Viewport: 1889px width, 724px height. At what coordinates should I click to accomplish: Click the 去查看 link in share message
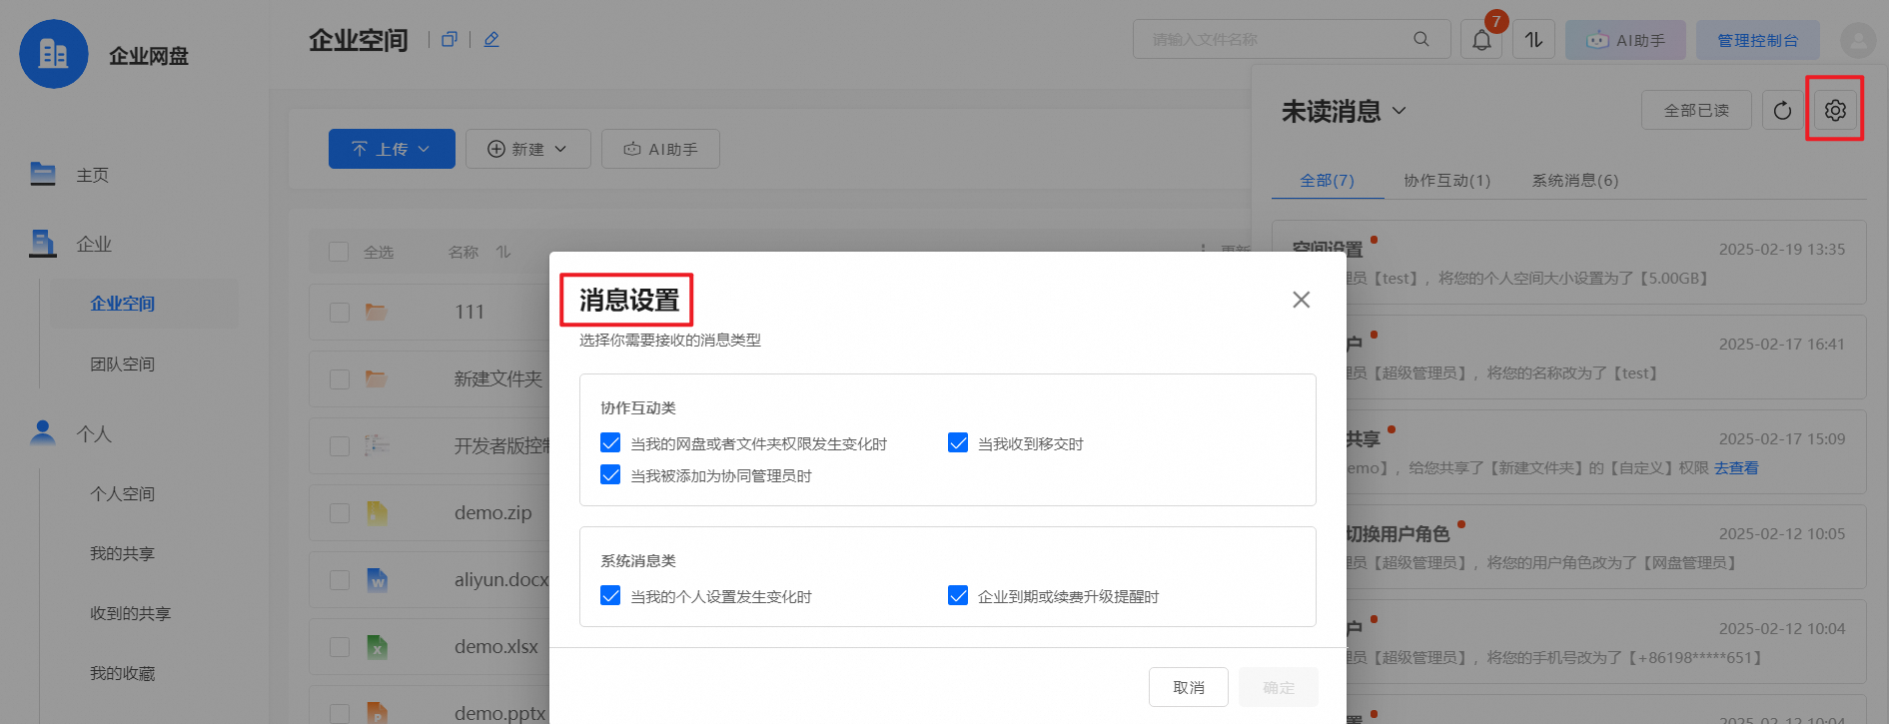pos(1736,467)
